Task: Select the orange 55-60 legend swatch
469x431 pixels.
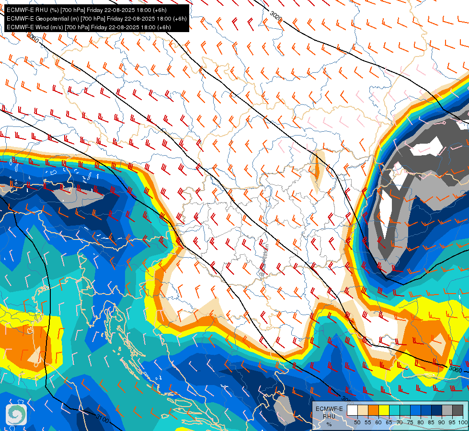Action: pos(374,410)
